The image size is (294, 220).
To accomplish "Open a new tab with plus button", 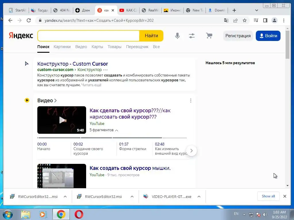I will pyautogui.click(x=234, y=10).
